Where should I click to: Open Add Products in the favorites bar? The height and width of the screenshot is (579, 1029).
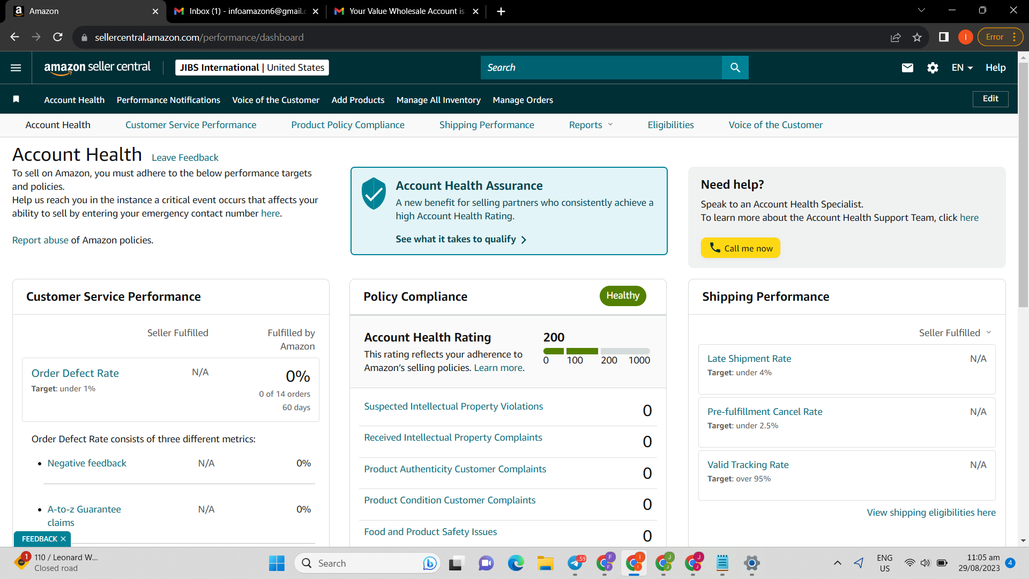tap(358, 100)
